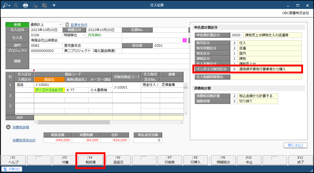Image resolution: width=314 pixels, height=173 pixels.
Task: Click the F10 中止 button
Action: point(249,160)
